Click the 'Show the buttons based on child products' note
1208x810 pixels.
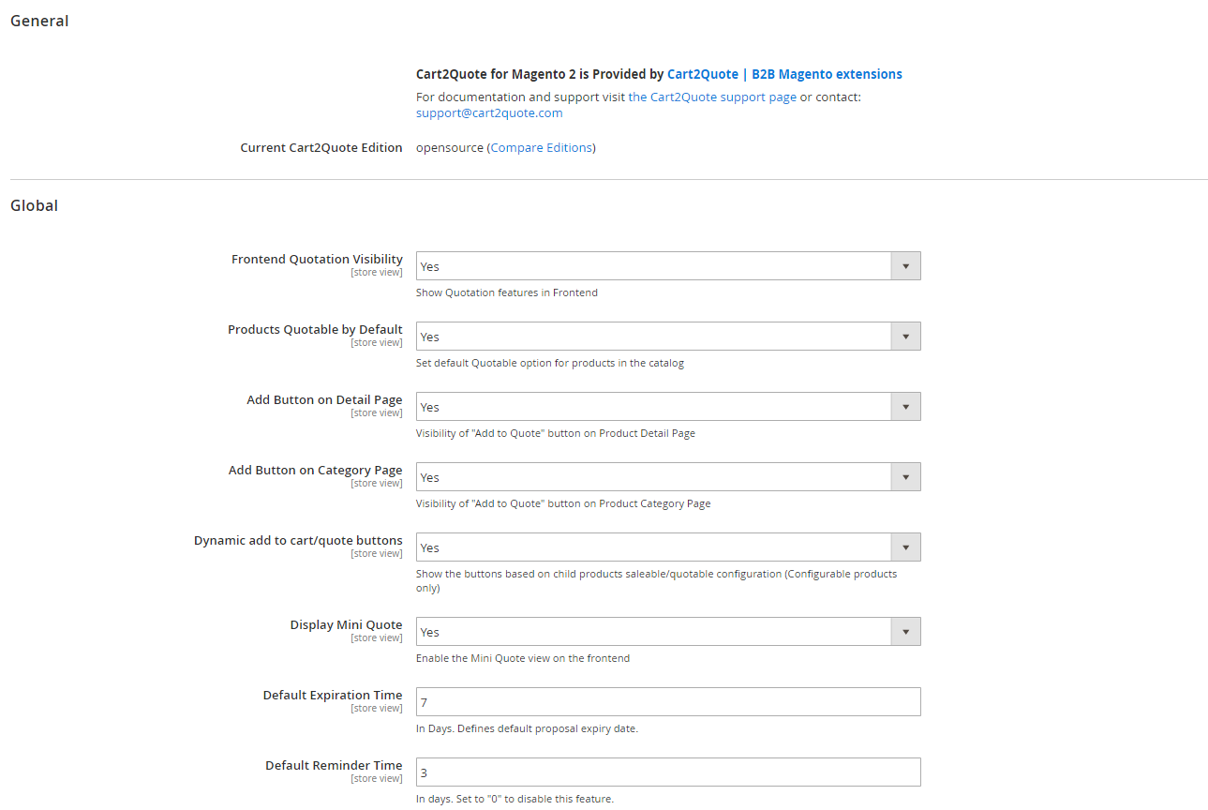656,581
